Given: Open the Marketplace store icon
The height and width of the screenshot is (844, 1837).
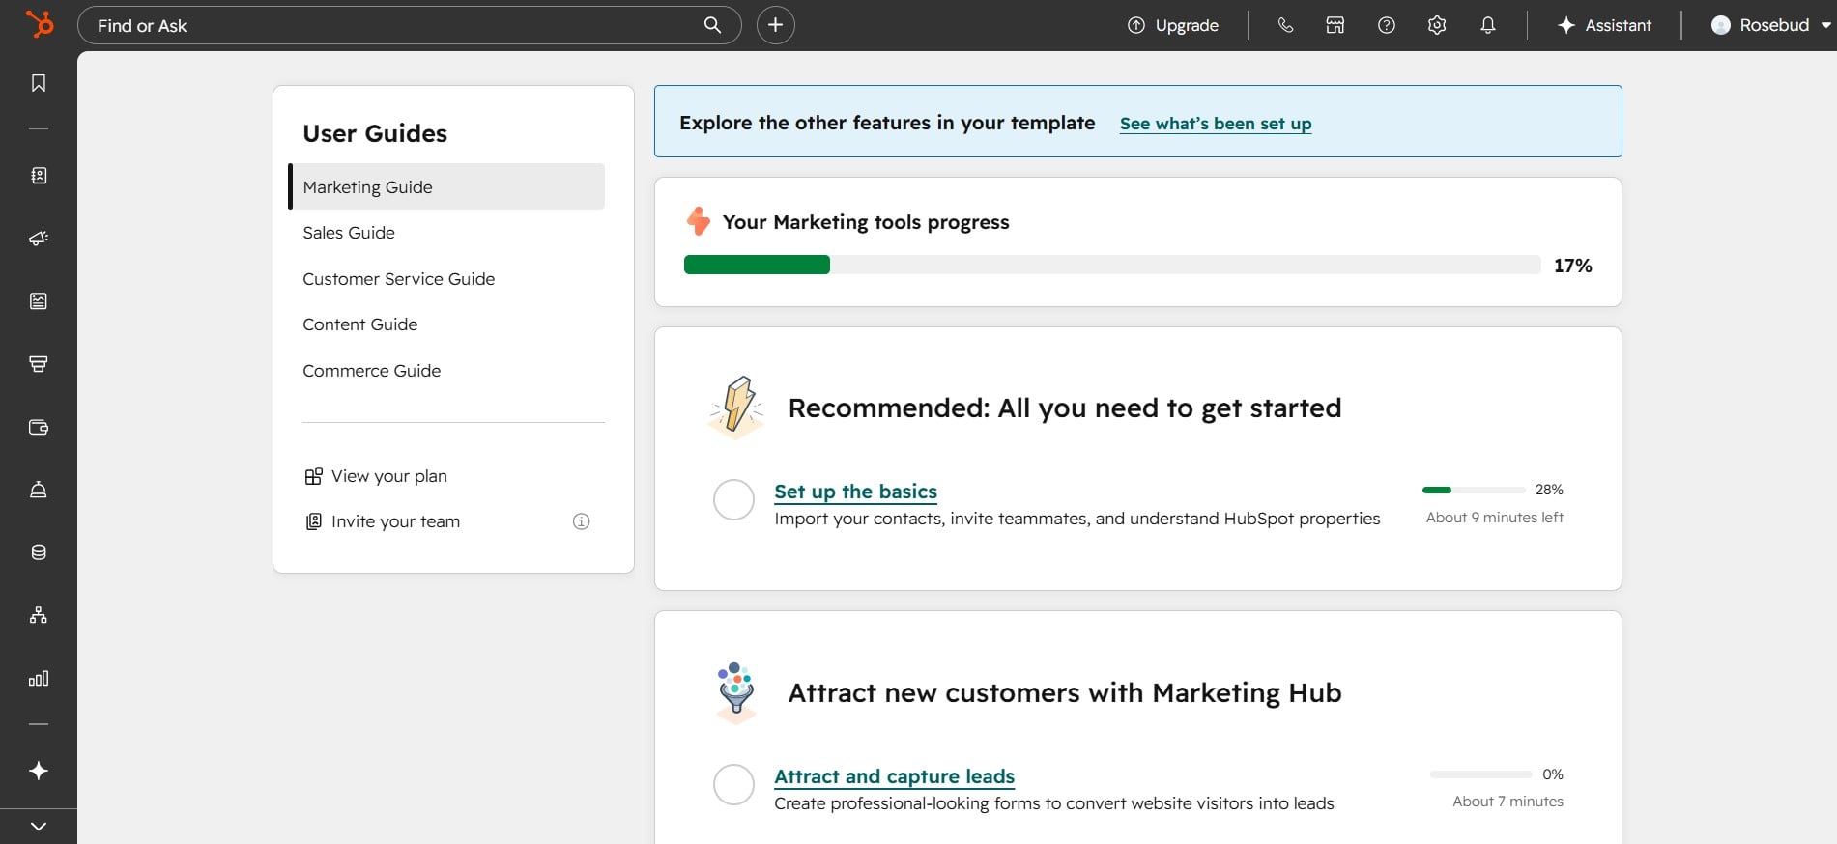Looking at the screenshot, I should [1335, 25].
